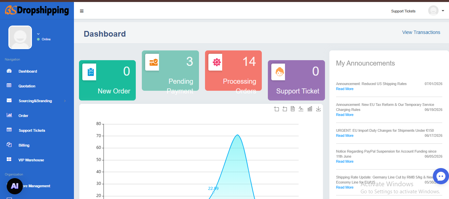Open the Billing icon in sidebar

[x=9, y=145]
